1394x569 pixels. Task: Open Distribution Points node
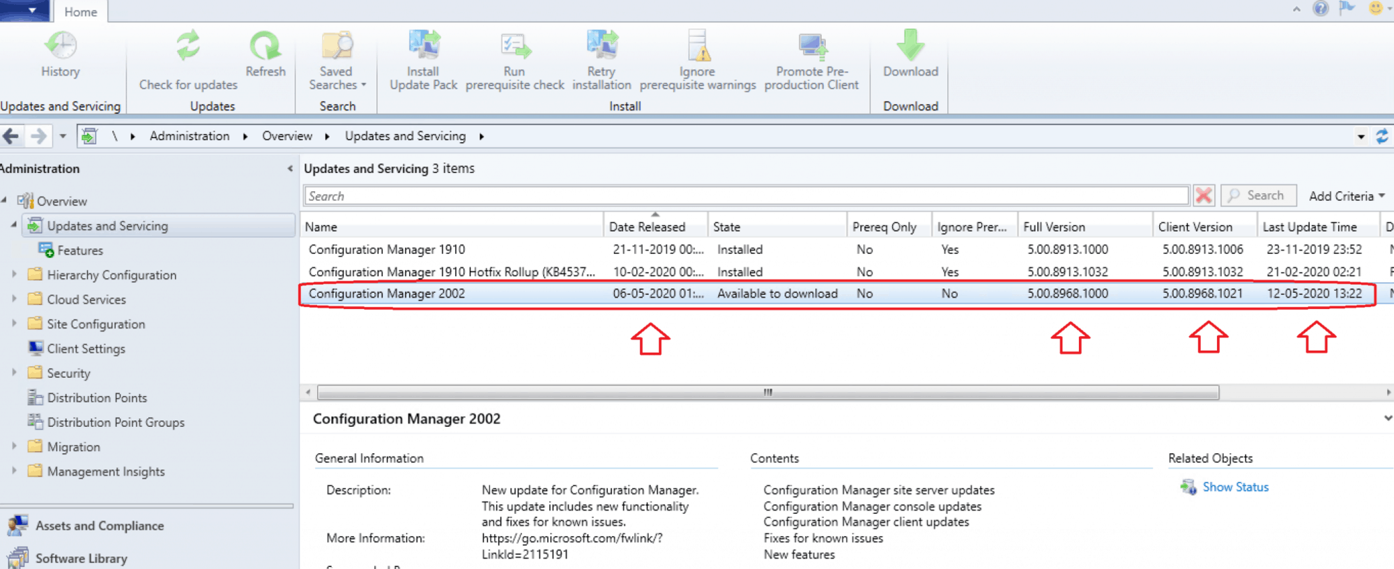pos(97,398)
